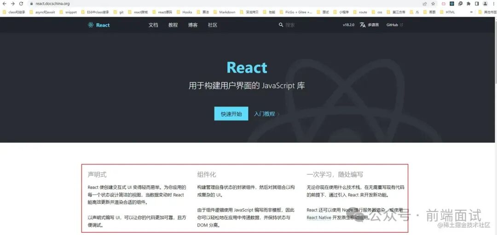Open the Extensions puzzle piece menu

point(468,4)
